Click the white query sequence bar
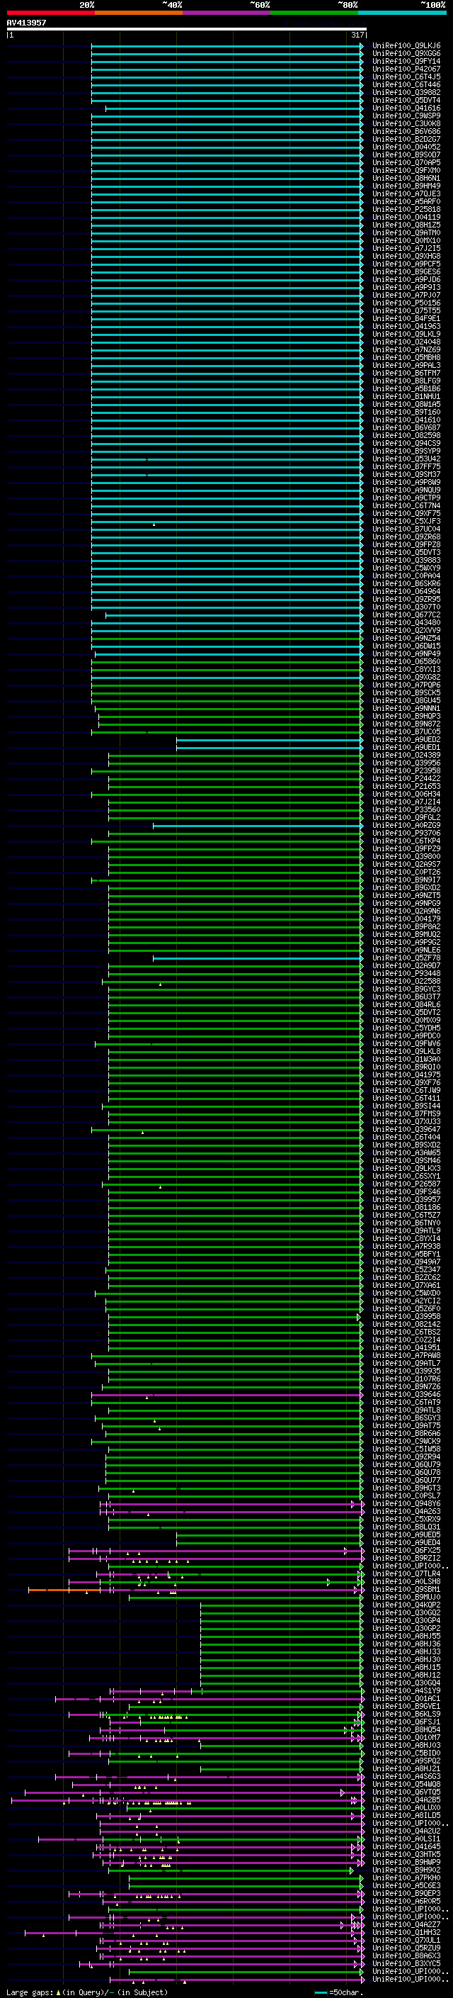Image resolution: width=453 pixels, height=1998 pixels. (x=187, y=30)
